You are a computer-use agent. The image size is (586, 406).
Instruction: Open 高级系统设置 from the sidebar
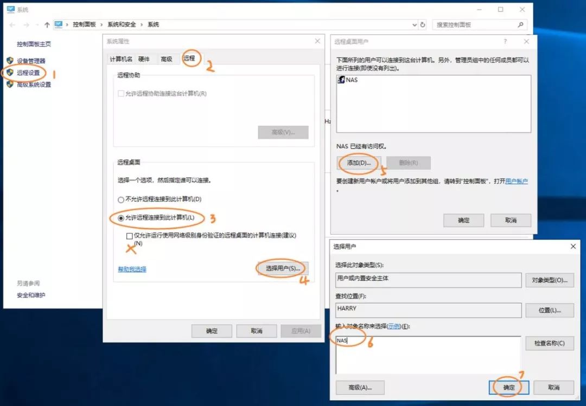[35, 84]
